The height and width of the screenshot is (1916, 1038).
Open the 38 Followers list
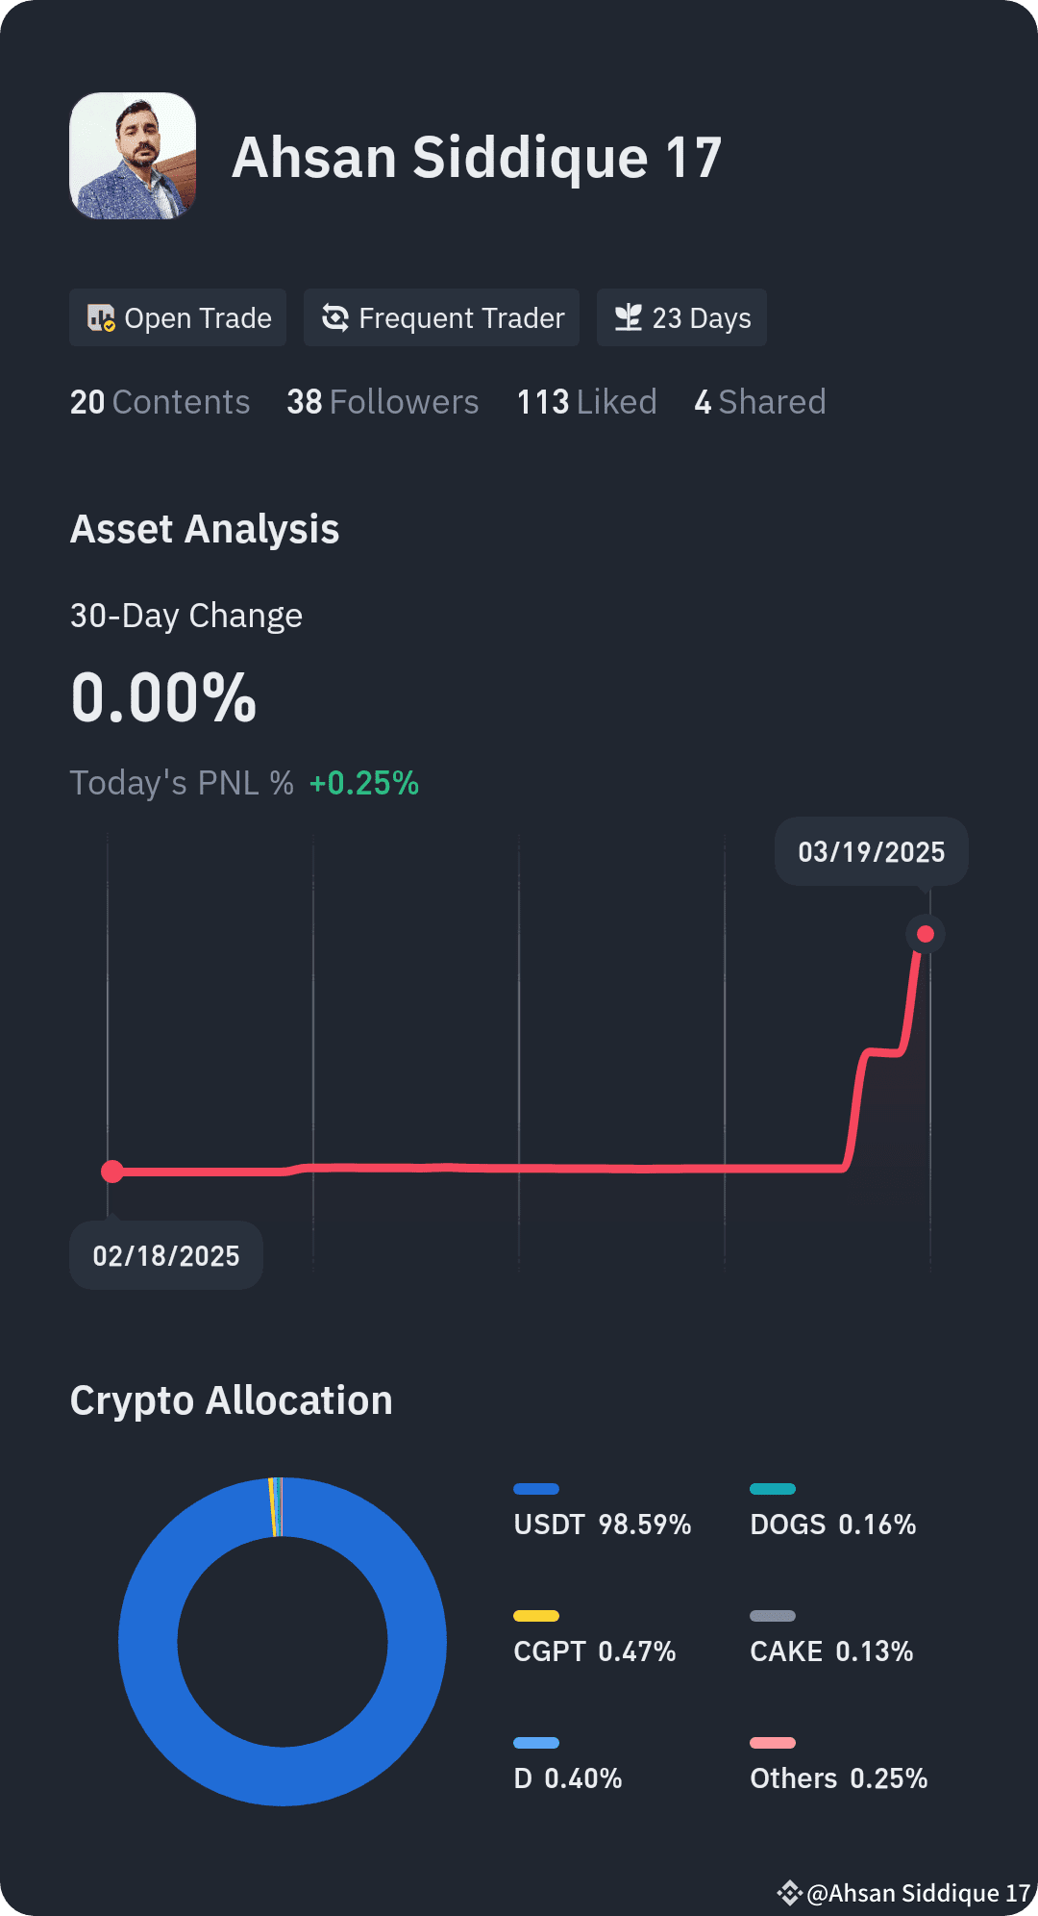click(x=383, y=402)
